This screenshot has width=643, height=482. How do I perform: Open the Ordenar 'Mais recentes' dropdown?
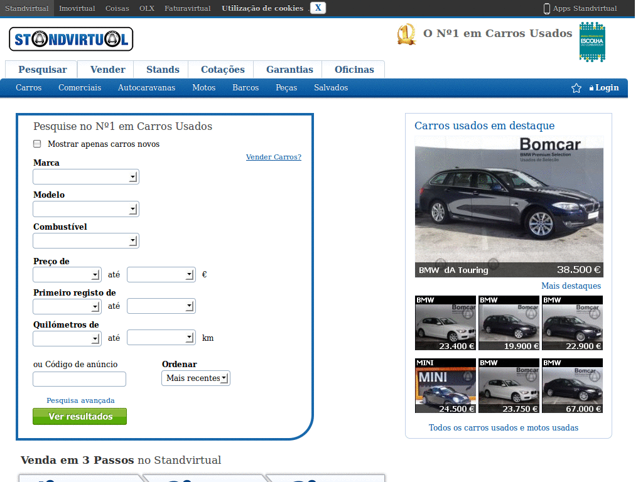(x=196, y=378)
